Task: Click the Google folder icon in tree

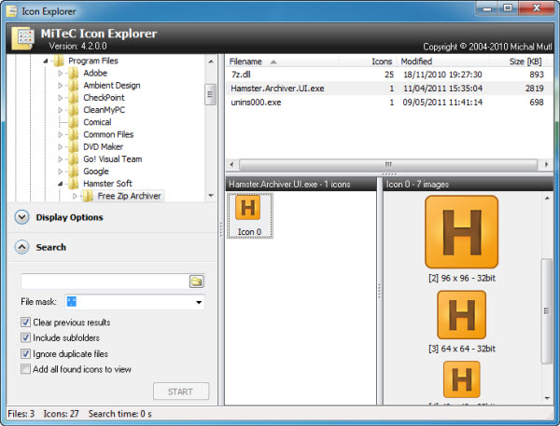Action: [x=74, y=172]
